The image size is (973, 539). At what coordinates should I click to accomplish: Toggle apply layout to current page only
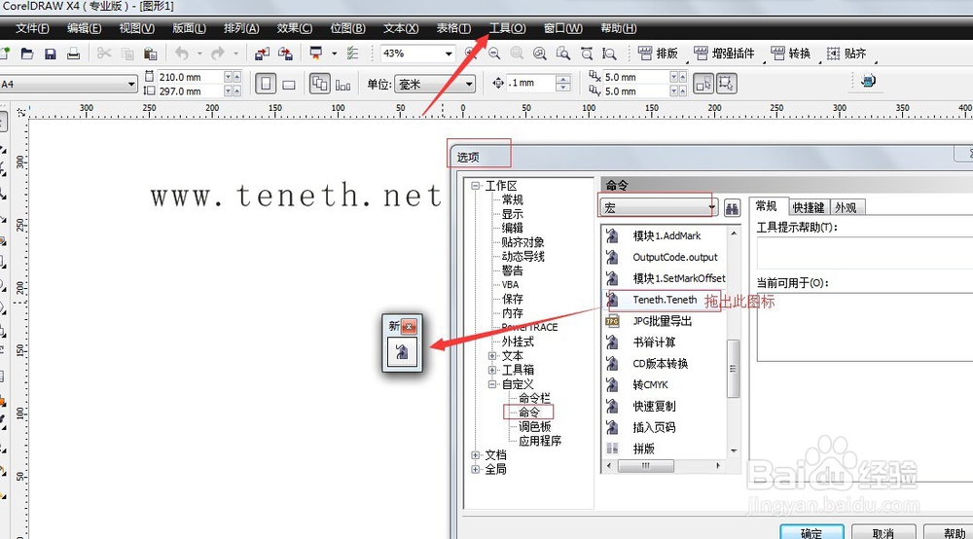pos(343,85)
